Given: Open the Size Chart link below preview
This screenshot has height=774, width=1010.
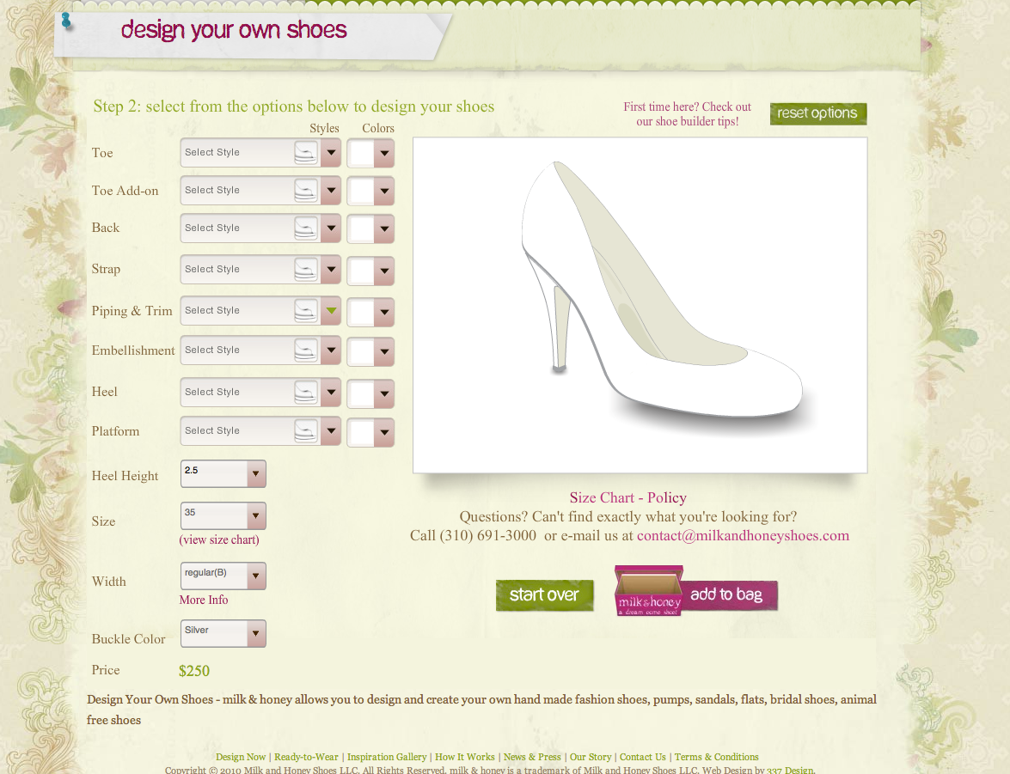Looking at the screenshot, I should point(602,497).
